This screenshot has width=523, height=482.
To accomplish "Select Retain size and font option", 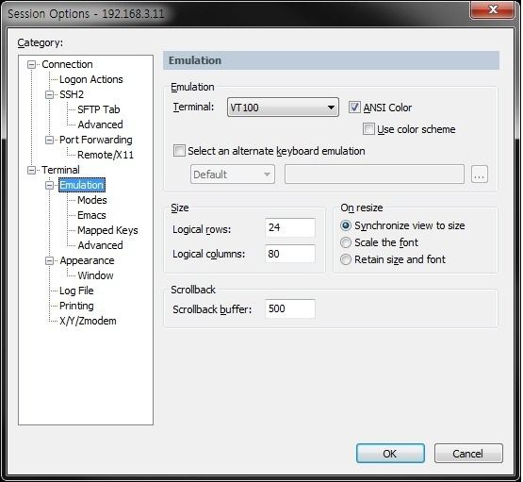I will pos(346,259).
